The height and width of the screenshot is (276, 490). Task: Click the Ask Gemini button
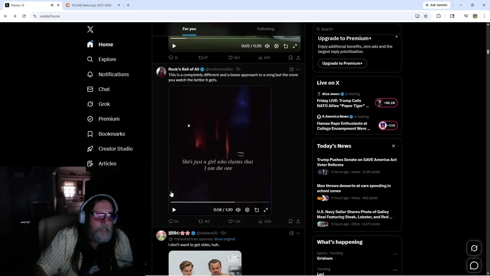click(x=437, y=5)
